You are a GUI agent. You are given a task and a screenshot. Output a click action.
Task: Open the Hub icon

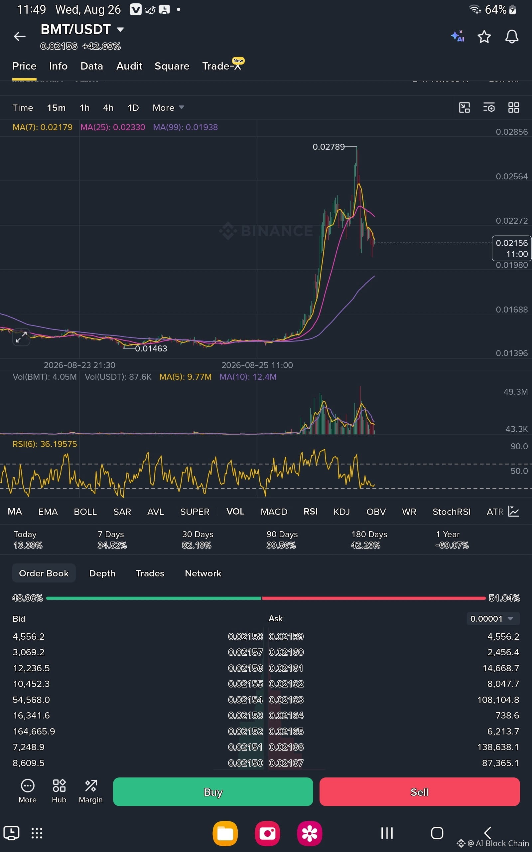click(x=59, y=791)
